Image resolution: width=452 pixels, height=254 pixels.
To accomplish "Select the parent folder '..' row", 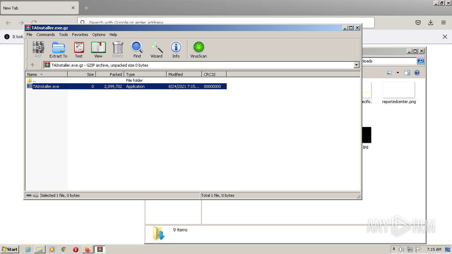I will [x=126, y=80].
